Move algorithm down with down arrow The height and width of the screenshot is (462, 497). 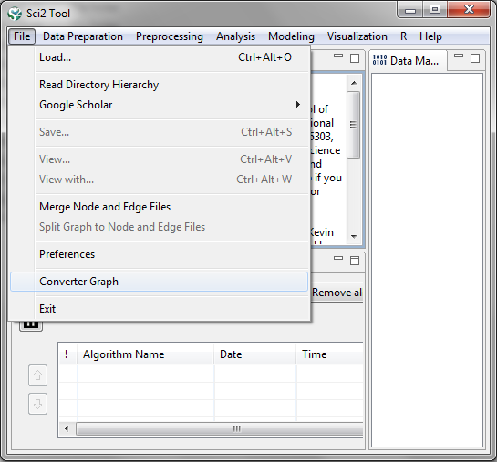[x=37, y=404]
